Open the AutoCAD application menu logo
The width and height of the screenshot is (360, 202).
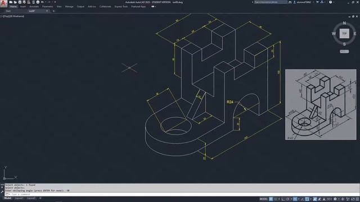(x=4, y=4)
